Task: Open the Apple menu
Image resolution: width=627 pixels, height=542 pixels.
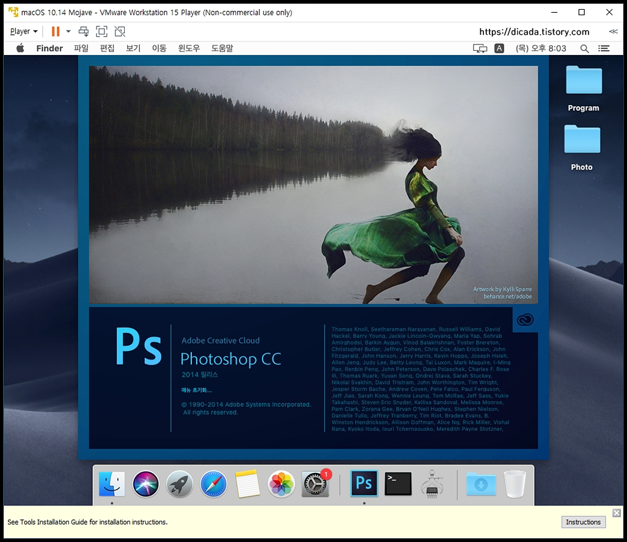Action: pyautogui.click(x=20, y=48)
